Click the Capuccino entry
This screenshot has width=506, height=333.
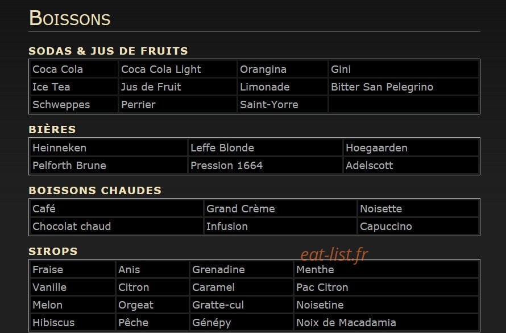[418, 227]
